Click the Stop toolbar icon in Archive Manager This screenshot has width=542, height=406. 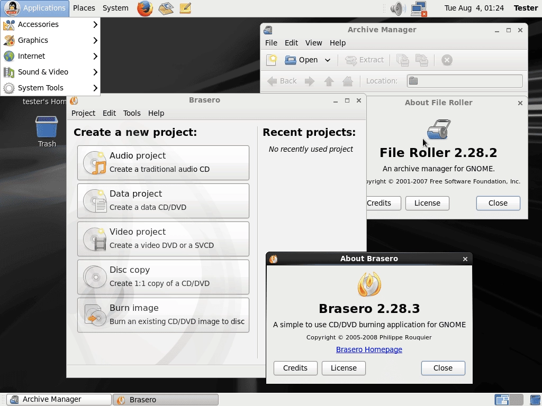[x=447, y=60]
